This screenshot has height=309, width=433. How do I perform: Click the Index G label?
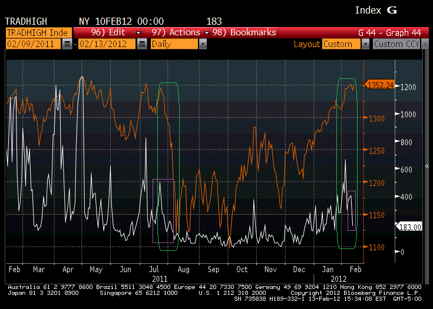pyautogui.click(x=376, y=10)
